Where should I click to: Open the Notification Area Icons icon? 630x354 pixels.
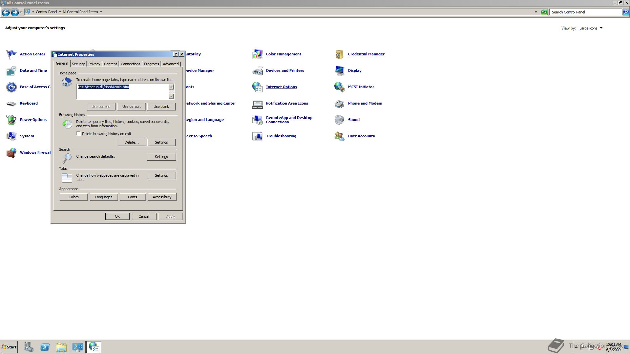tap(258, 104)
